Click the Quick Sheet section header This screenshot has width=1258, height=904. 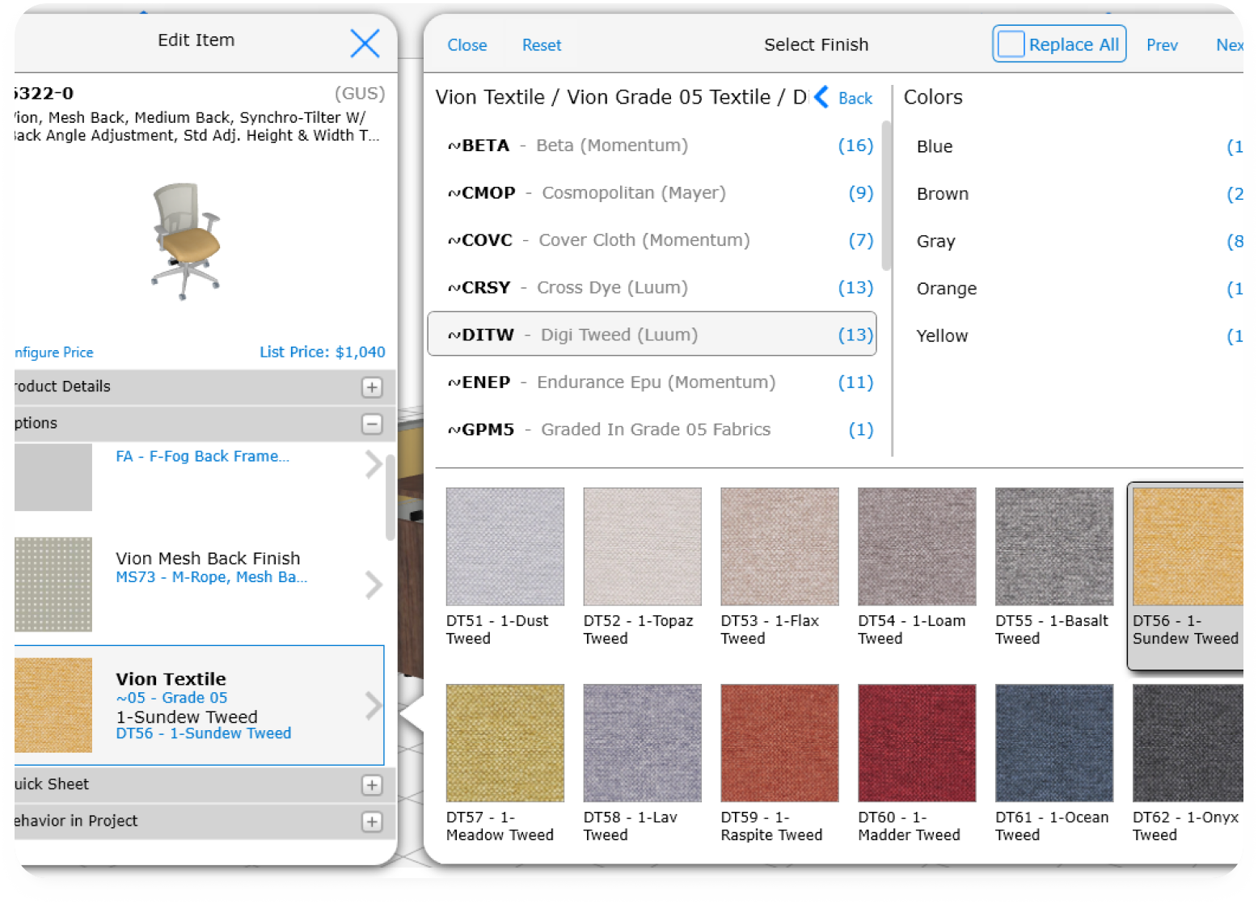click(x=205, y=785)
